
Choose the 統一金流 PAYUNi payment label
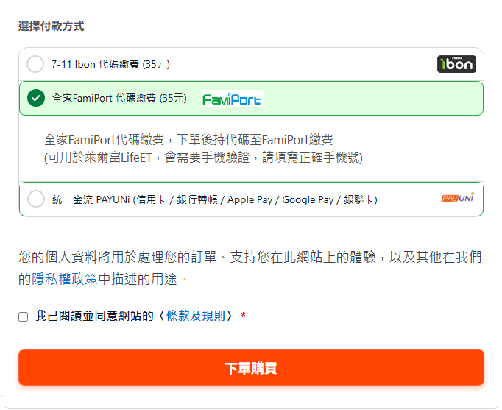213,199
